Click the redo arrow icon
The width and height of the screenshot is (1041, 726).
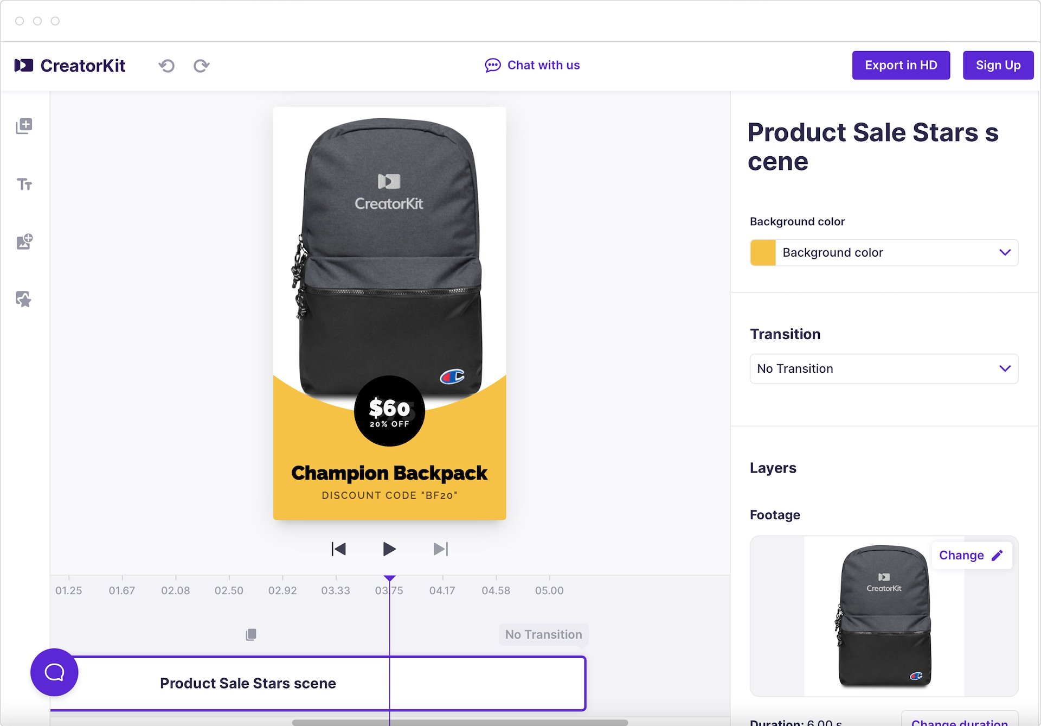click(201, 66)
